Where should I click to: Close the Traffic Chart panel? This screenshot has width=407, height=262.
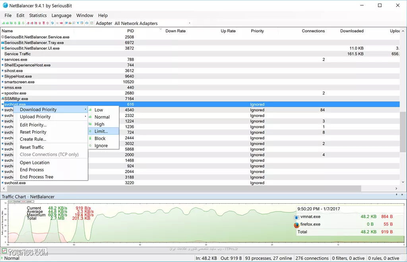point(402,195)
